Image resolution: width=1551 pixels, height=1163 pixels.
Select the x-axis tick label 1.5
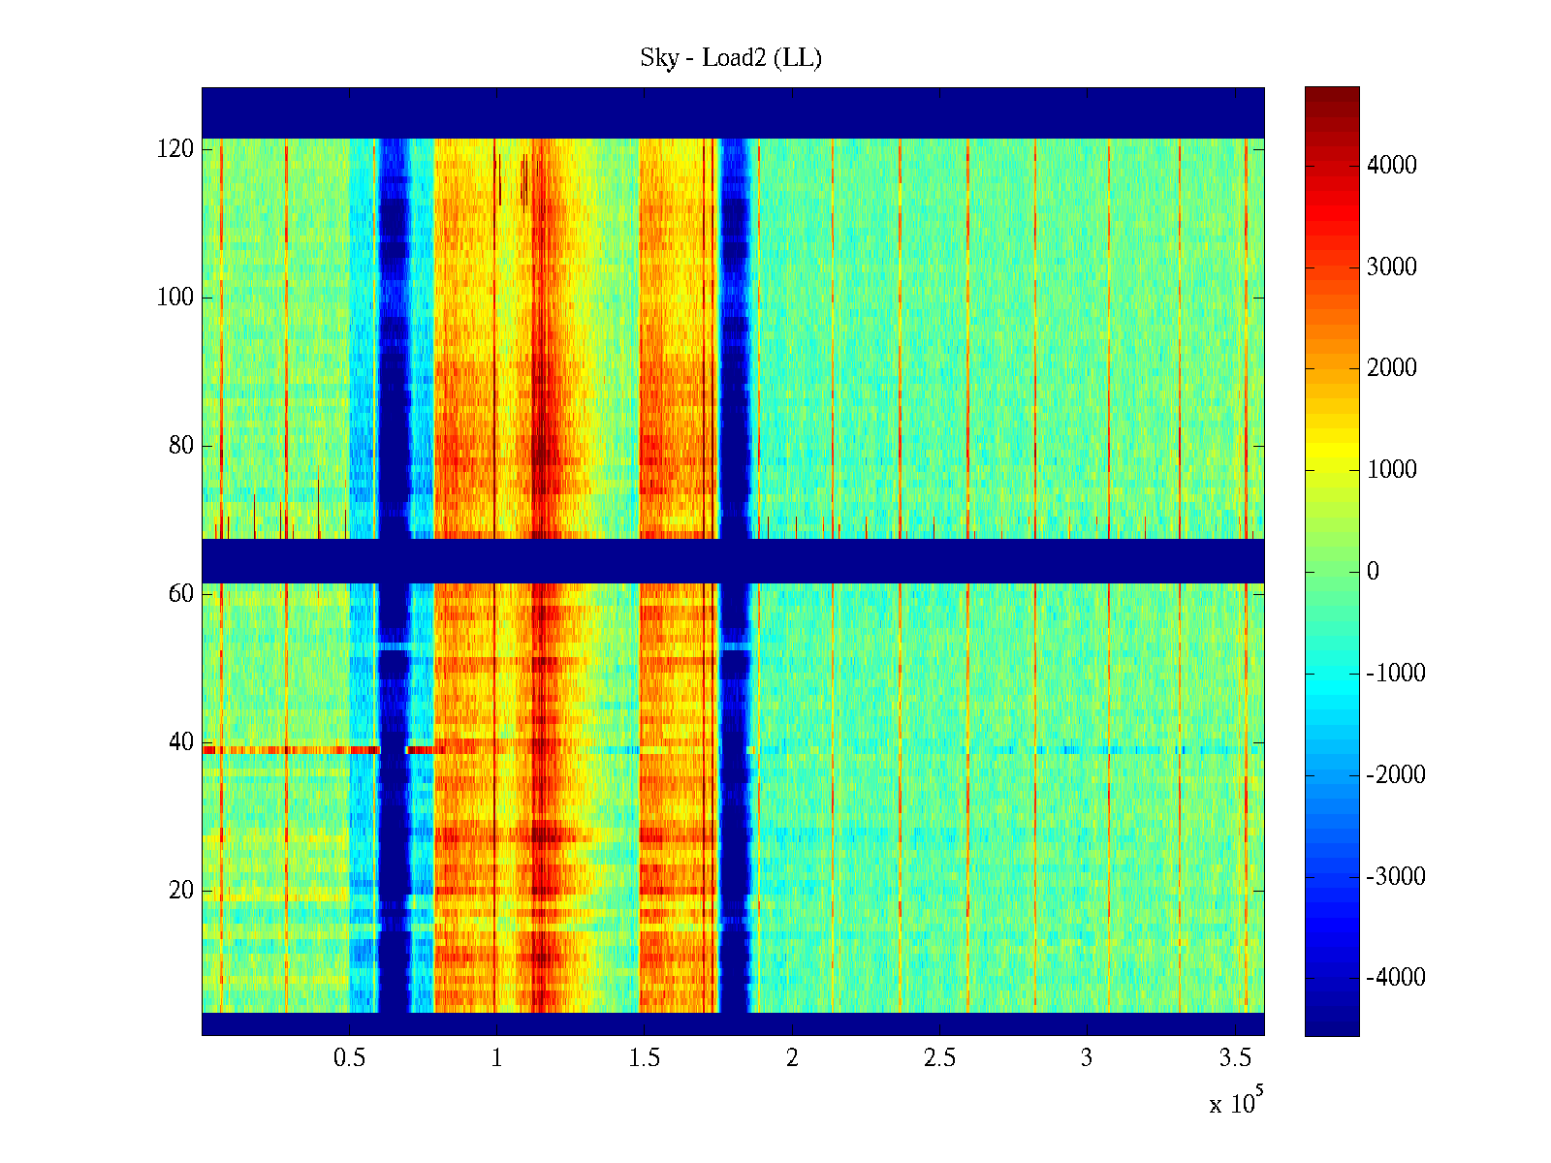(x=645, y=1058)
